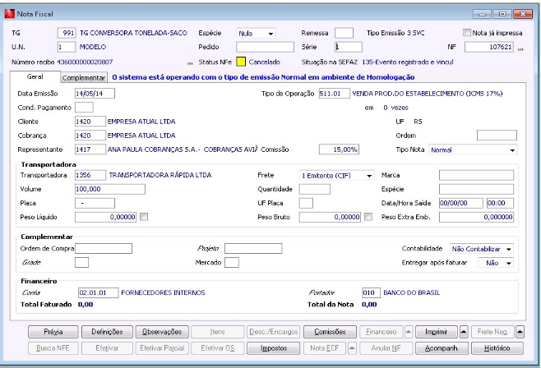541x368 pixels.
Task: Click the Remessa input field
Action: 344,33
